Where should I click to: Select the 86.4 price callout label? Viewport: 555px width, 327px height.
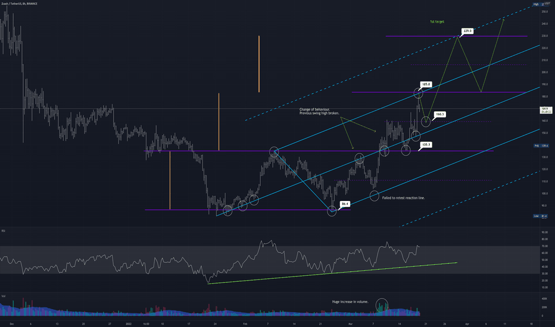tap(345, 204)
